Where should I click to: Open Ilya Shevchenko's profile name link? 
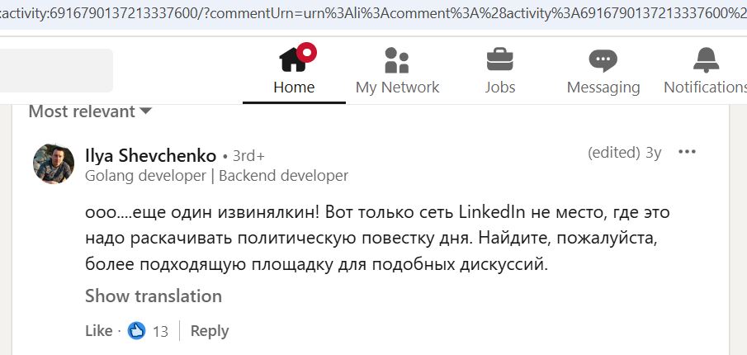150,155
